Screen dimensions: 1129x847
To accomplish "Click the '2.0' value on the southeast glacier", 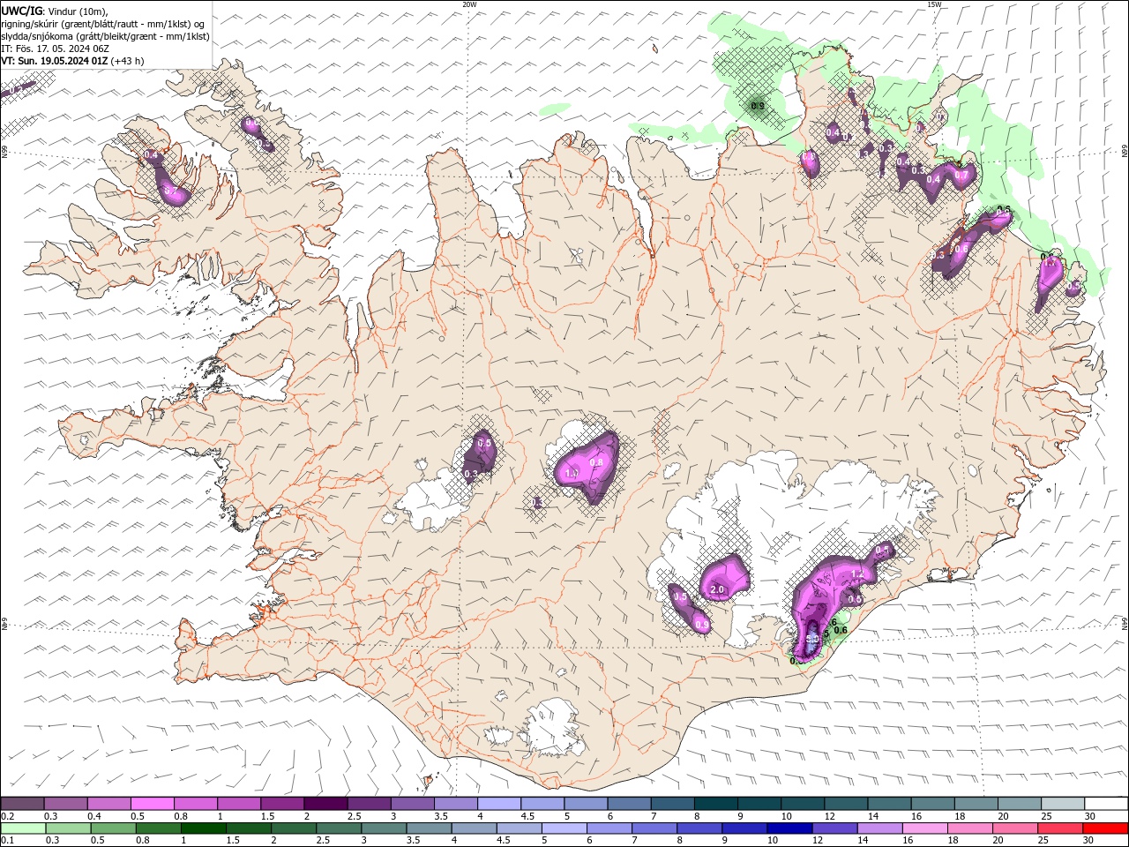I will (x=717, y=589).
